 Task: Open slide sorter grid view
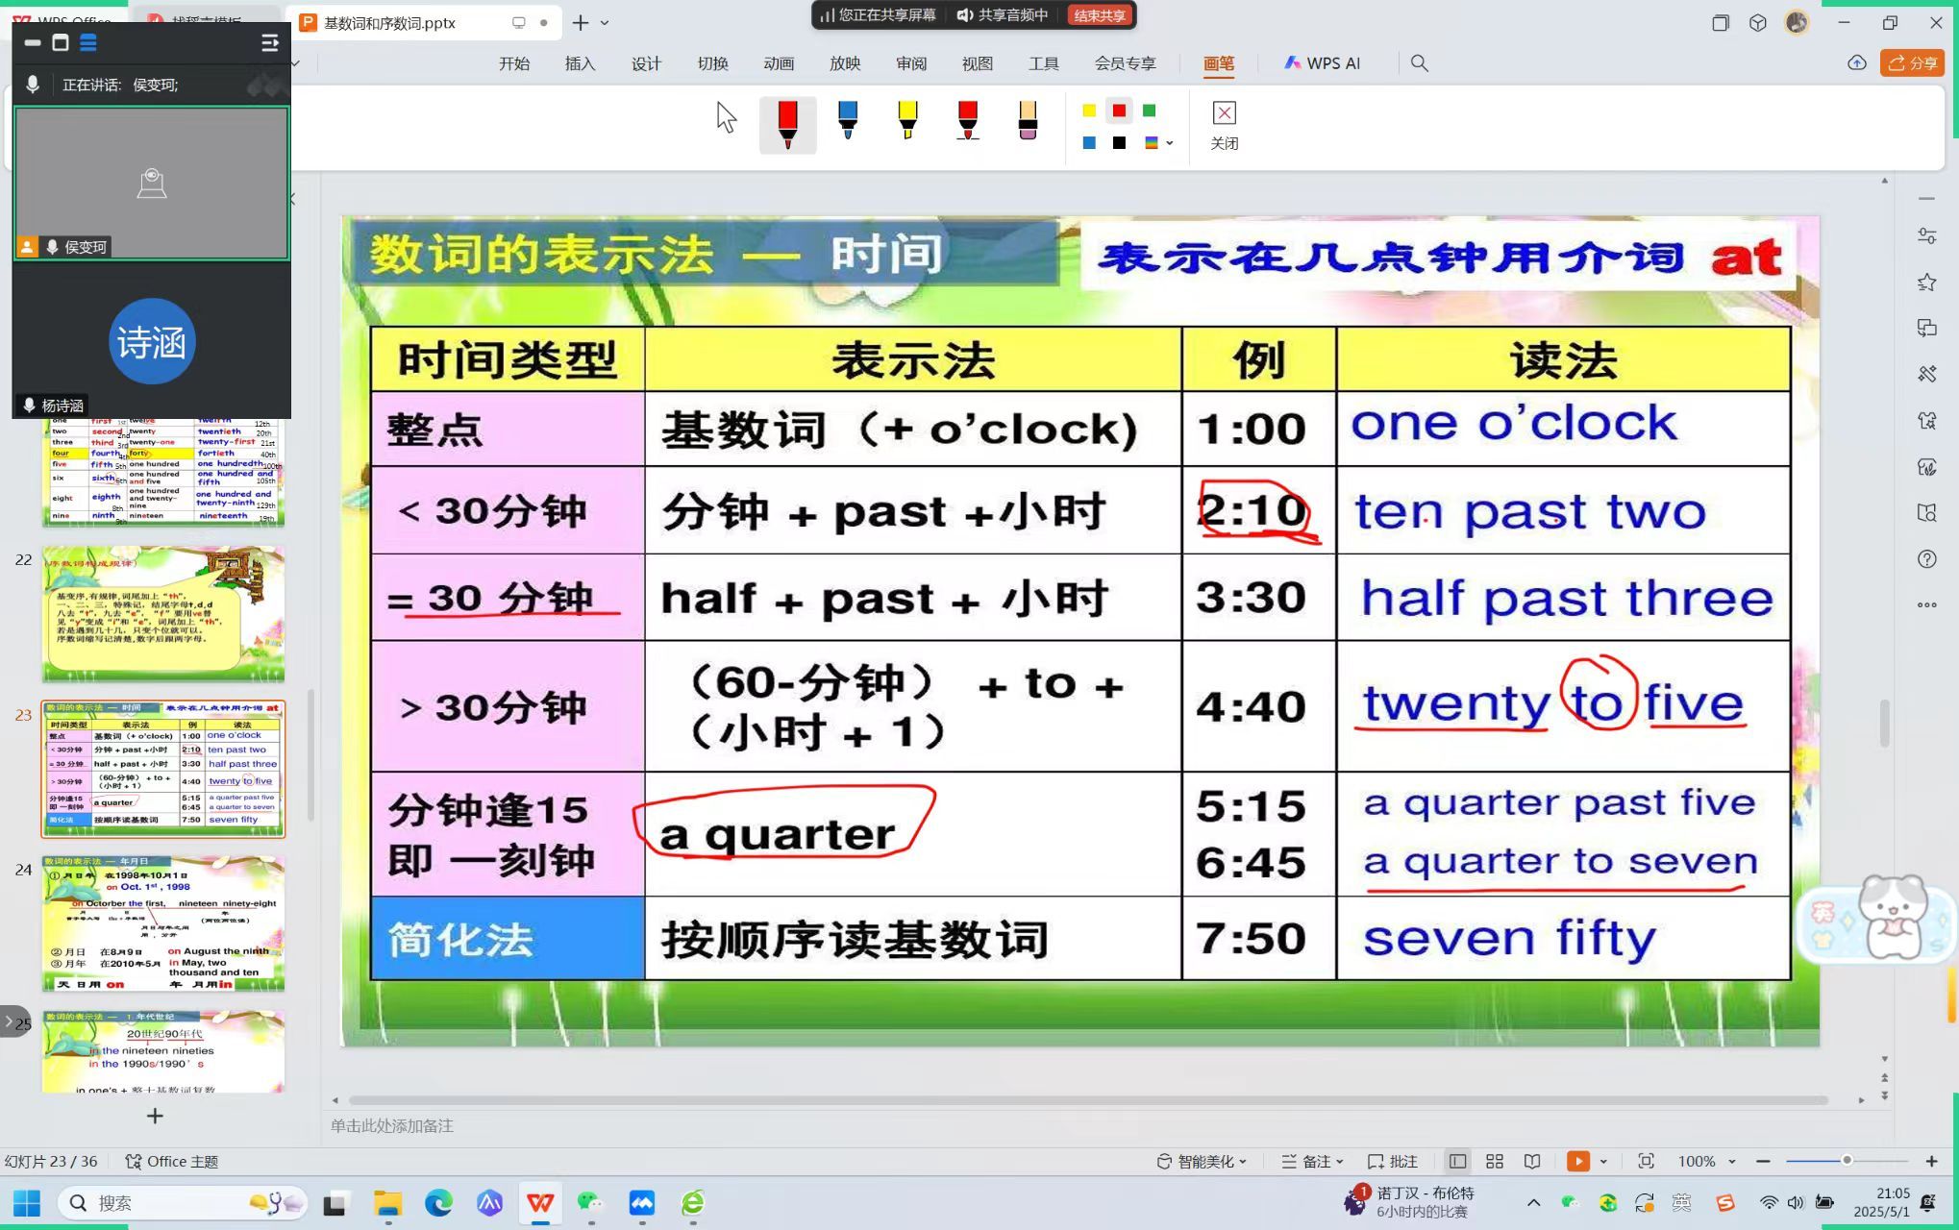point(1495,1161)
